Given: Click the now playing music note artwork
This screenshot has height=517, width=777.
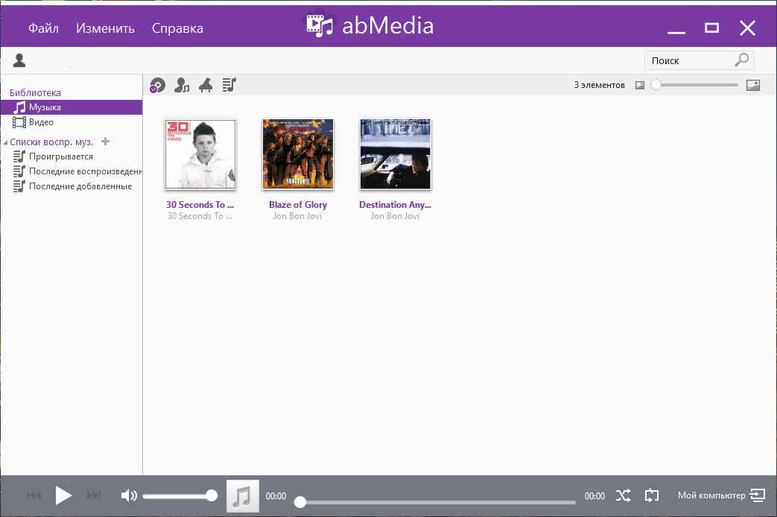Looking at the screenshot, I should [x=243, y=495].
